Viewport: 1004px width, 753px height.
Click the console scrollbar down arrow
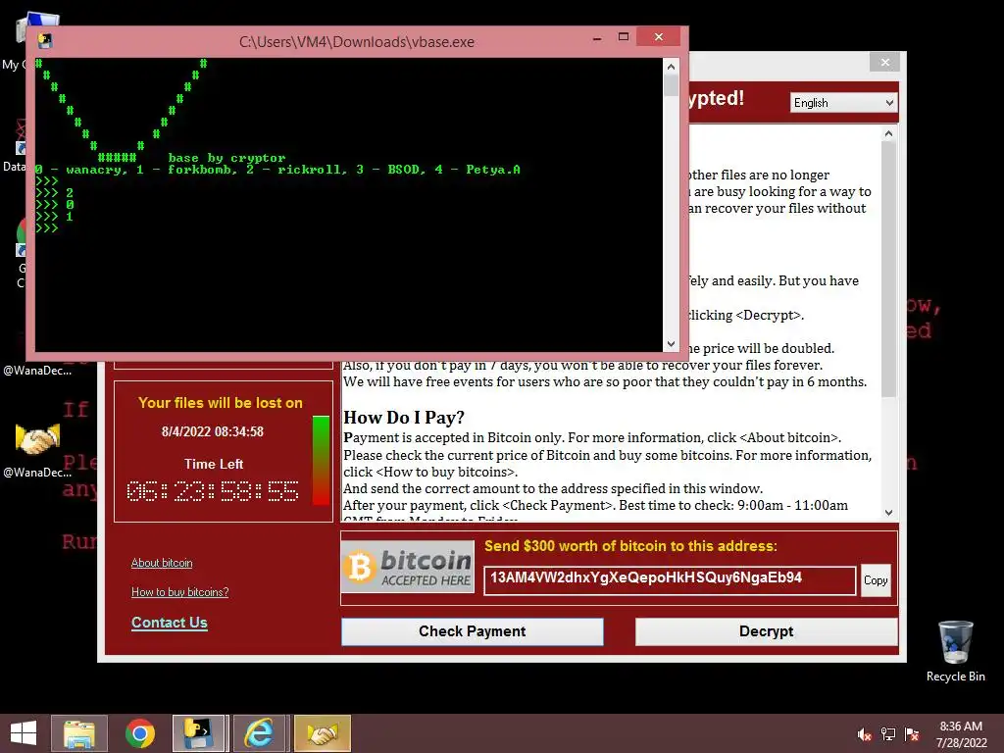[671, 344]
